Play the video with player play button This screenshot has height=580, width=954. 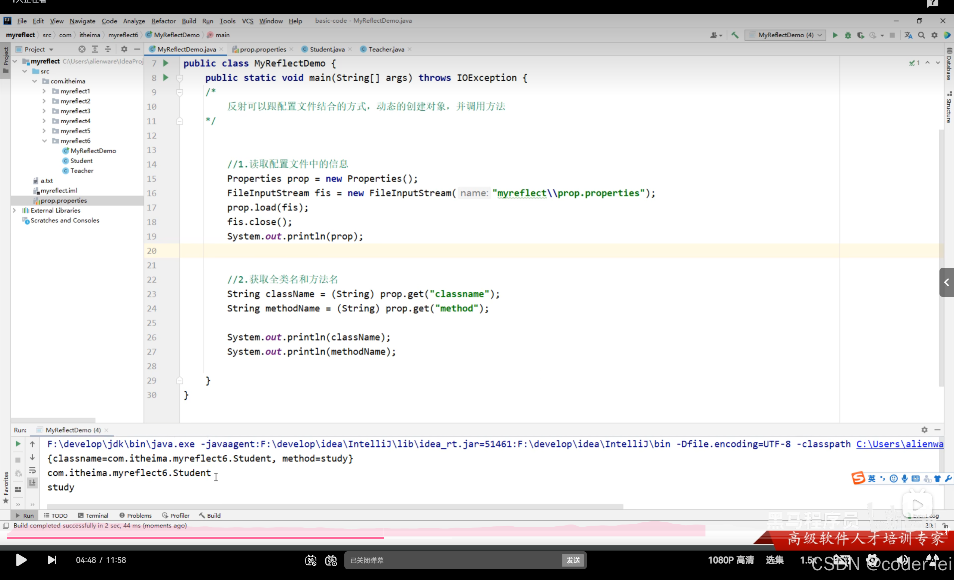(21, 560)
